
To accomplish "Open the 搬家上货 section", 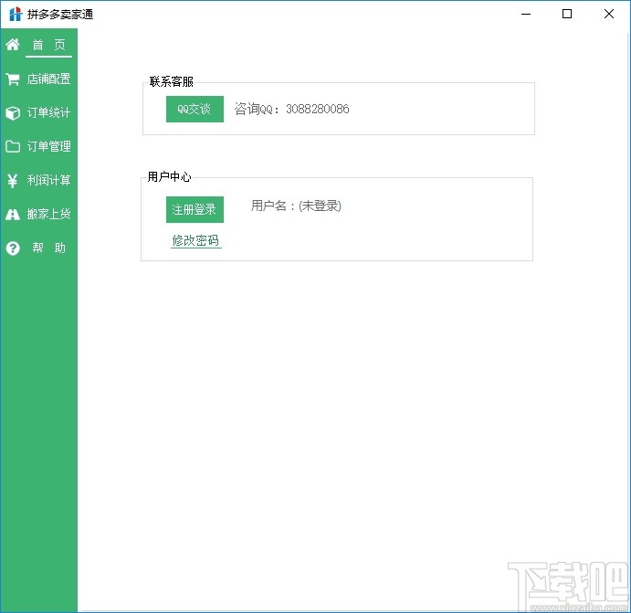I will (x=48, y=214).
